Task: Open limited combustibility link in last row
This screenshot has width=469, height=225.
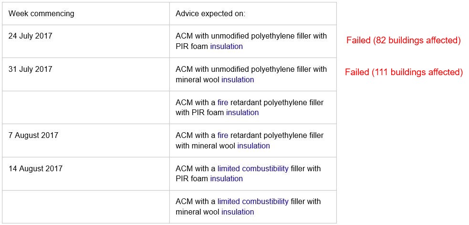Action: 253,201
